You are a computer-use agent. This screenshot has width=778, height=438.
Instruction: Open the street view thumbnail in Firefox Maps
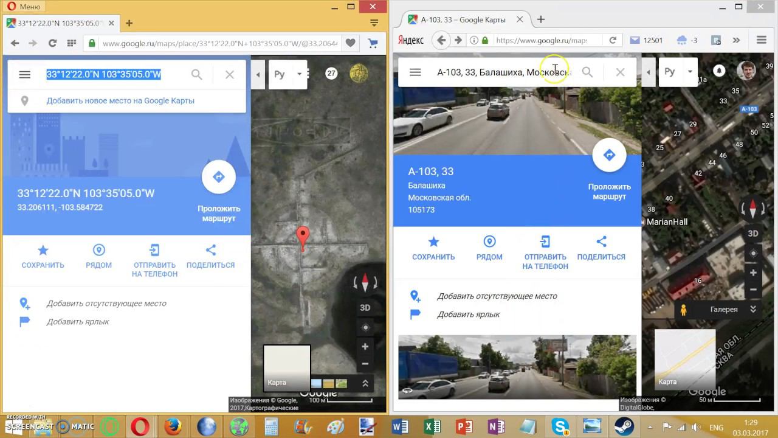point(517,367)
